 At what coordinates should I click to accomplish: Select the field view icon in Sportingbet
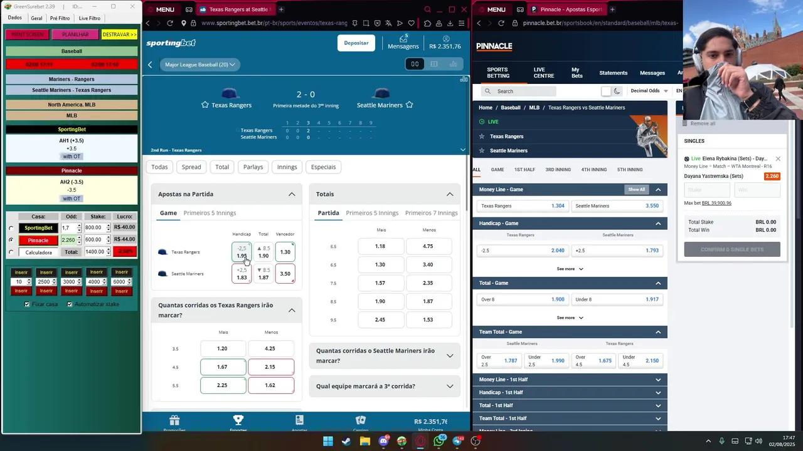click(x=433, y=64)
